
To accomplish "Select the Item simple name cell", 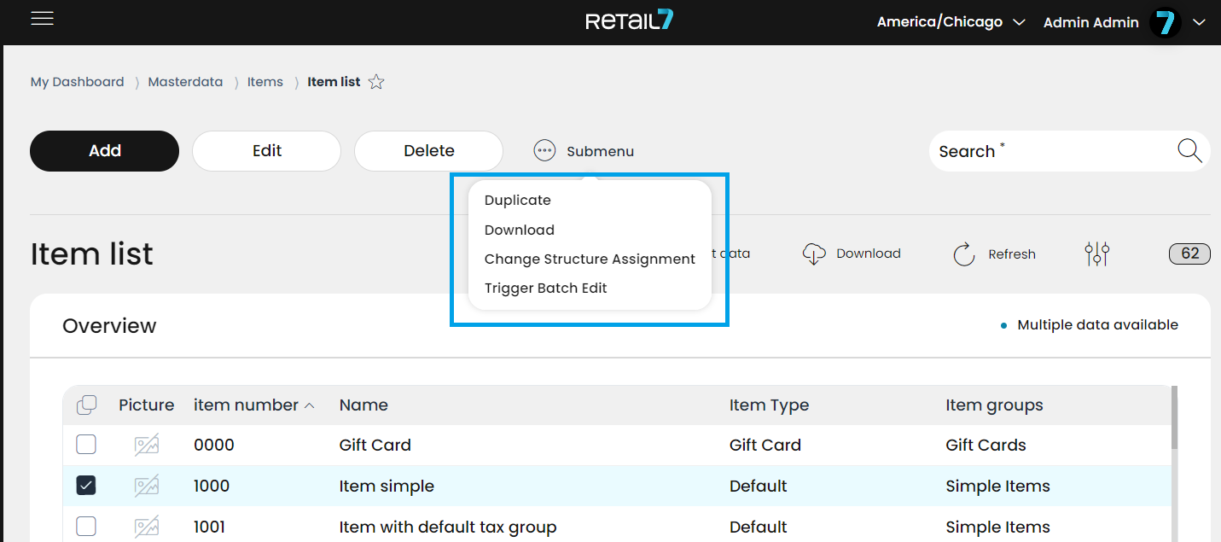I will click(387, 486).
